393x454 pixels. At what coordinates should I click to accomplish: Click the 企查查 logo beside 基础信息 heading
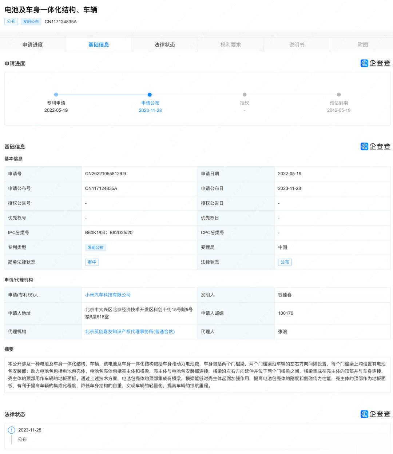click(x=375, y=147)
